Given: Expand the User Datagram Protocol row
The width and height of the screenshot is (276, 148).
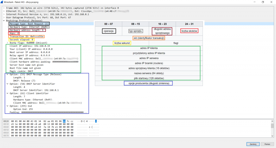Looking at the screenshot, I should [4, 17].
